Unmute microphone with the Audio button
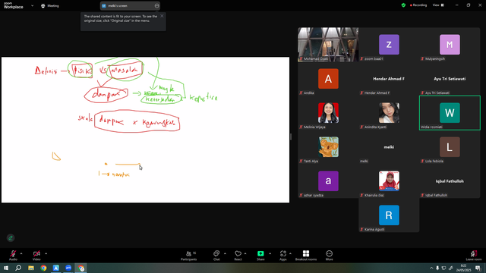 [x=13, y=256]
